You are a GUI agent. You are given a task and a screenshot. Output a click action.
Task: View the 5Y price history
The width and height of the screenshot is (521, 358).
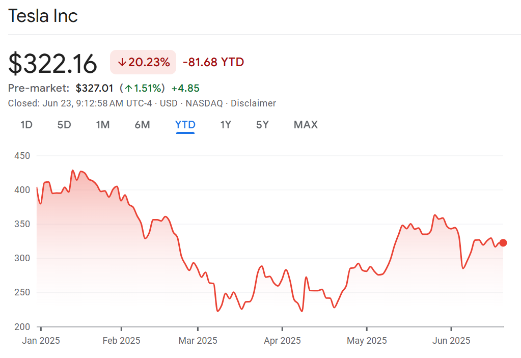coord(262,125)
